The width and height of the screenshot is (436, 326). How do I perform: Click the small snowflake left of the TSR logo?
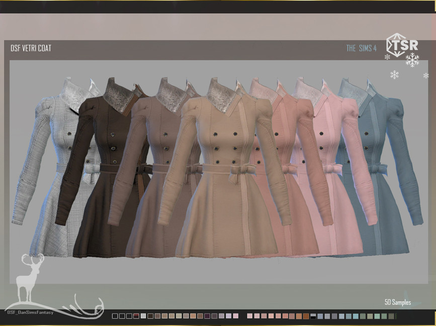[388, 57]
